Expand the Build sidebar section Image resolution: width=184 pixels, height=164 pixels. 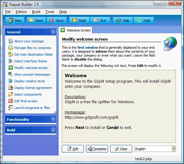pyautogui.click(x=53, y=130)
